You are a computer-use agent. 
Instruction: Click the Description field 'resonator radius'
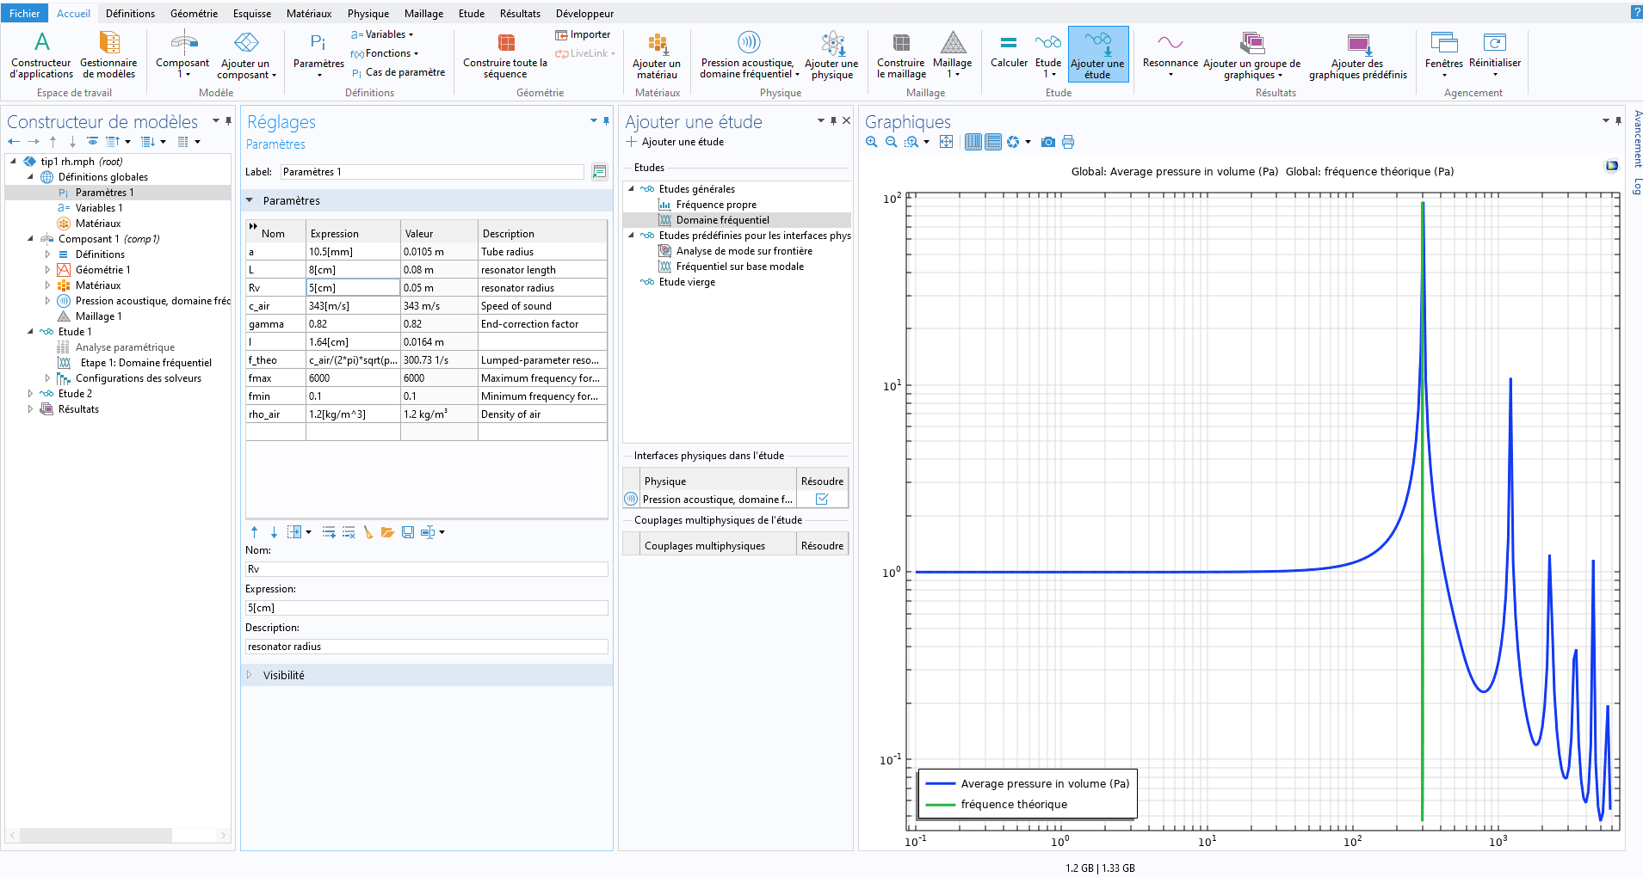pos(427,647)
